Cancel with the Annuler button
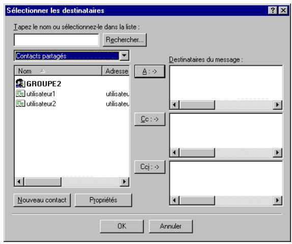 coord(171,226)
